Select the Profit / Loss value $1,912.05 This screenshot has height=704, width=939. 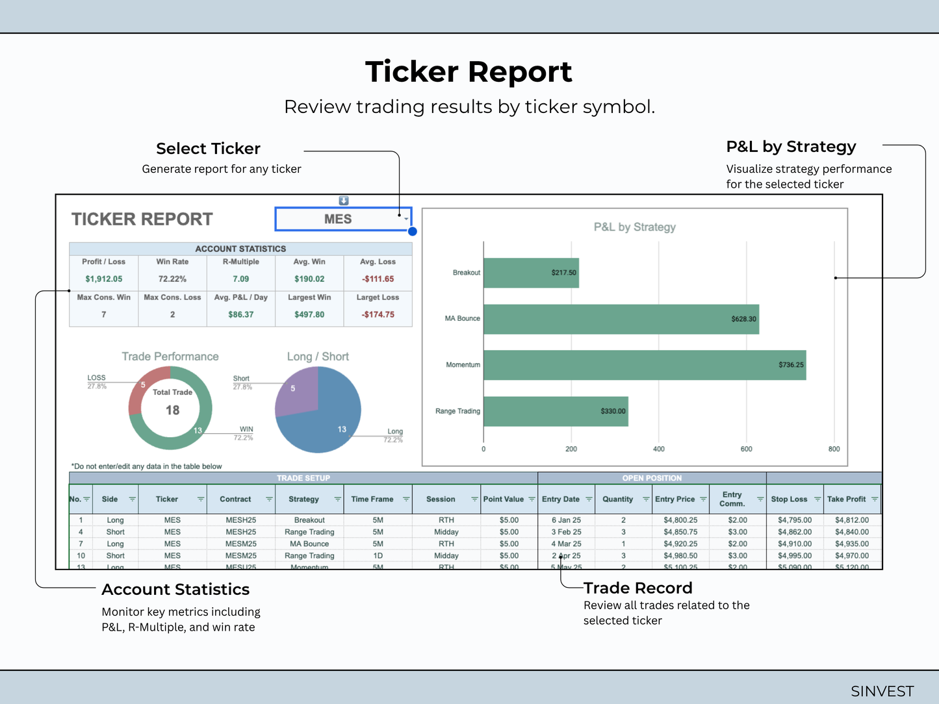[x=104, y=279]
